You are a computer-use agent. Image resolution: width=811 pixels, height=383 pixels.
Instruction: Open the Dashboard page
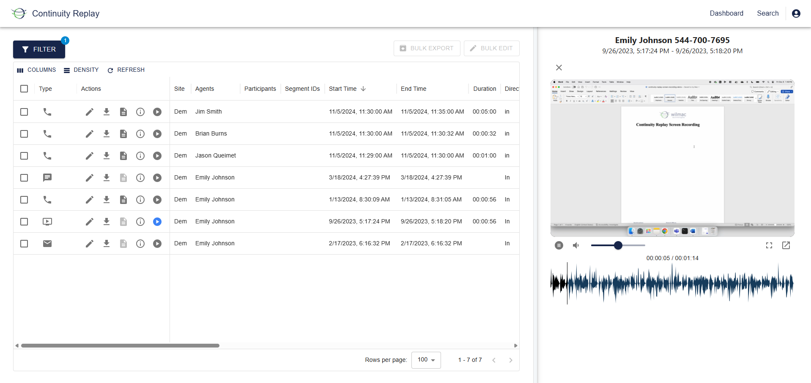point(726,14)
